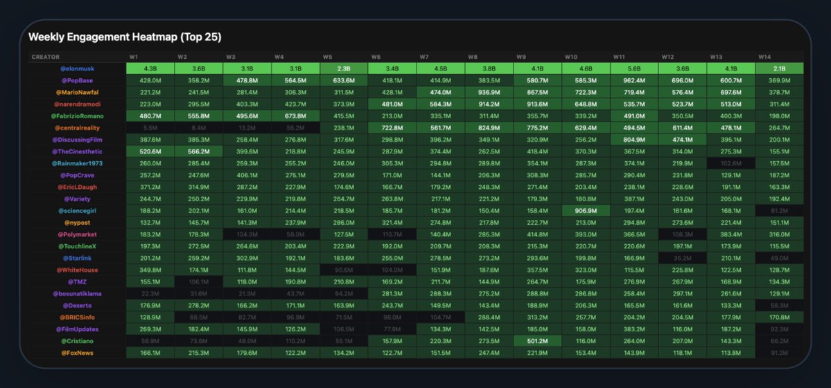Select the 824.9M cell for @centralreality

coord(489,128)
